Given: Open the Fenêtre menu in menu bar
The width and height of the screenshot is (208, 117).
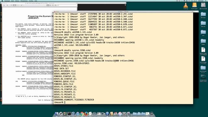Looking at the screenshot, I should 31,1.
